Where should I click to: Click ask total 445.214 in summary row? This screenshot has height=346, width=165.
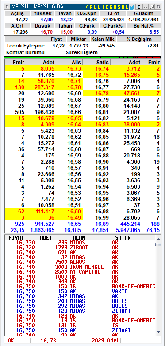pos(130,224)
